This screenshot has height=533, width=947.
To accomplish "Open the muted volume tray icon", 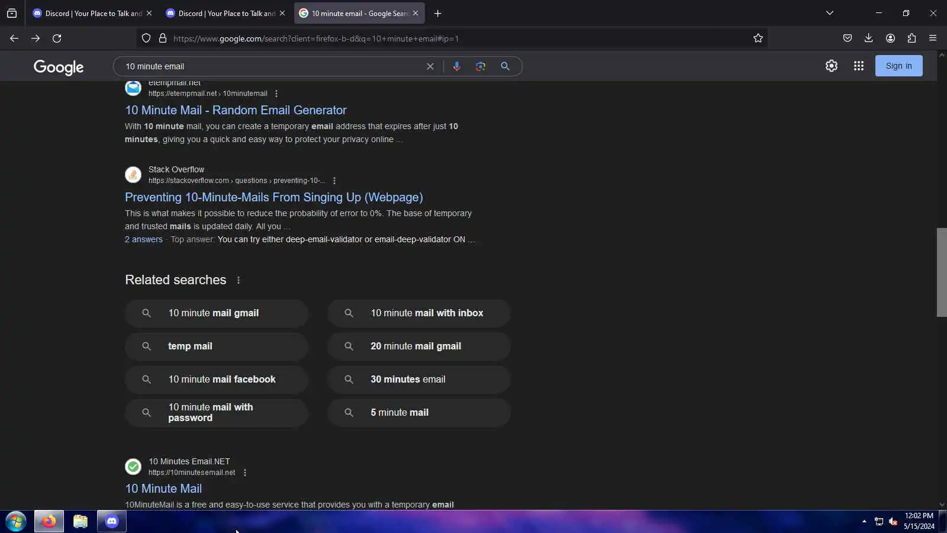I will point(893,522).
